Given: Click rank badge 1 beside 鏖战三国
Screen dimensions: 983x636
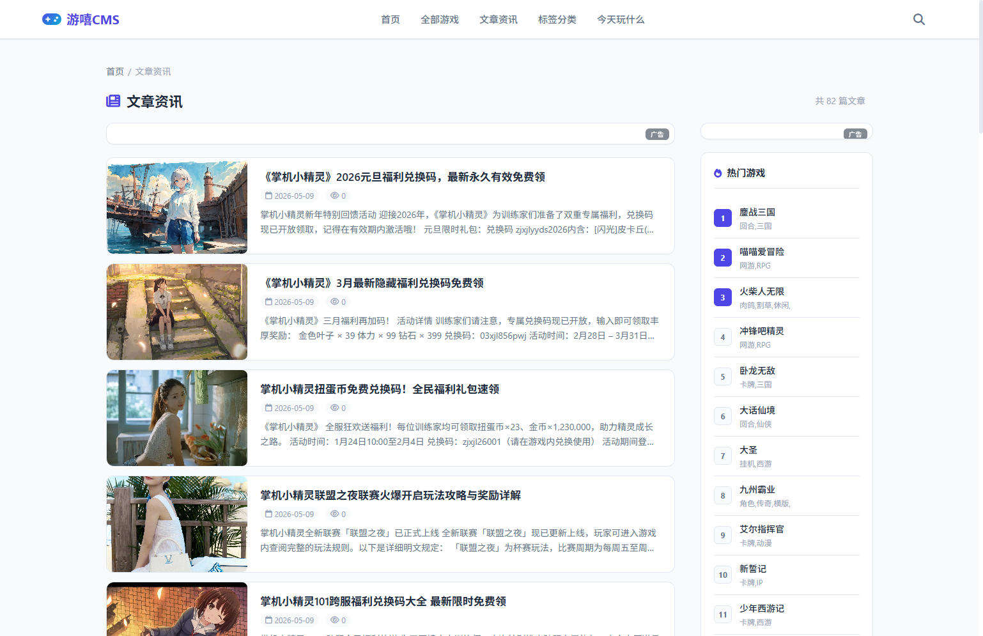Looking at the screenshot, I should tap(723, 218).
